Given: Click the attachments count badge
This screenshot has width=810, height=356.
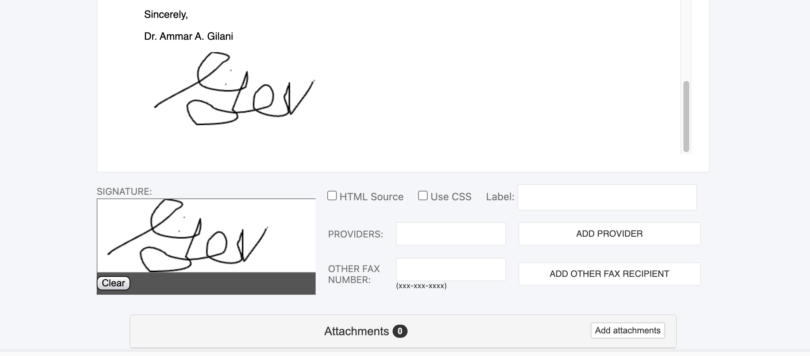Looking at the screenshot, I should click(400, 331).
